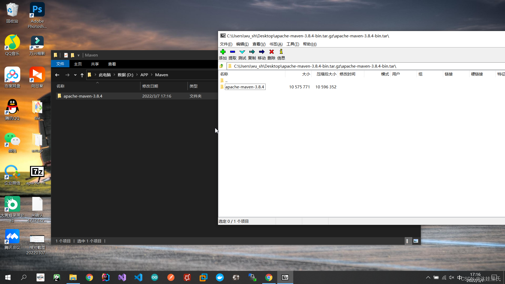
Task: Click the 7-Zip Add (添加) toolbar button
Action: point(223,54)
